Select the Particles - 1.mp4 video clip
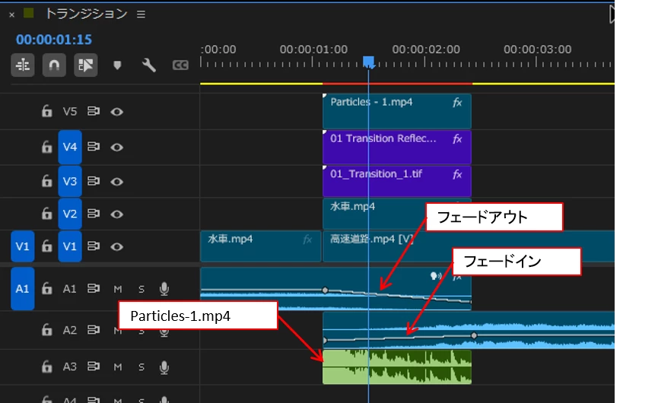Image resolution: width=658 pixels, height=403 pixels. coord(396,111)
